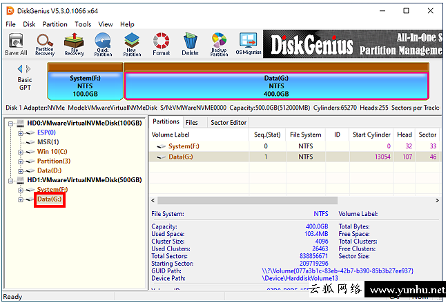
Task: Select Win 10(C:) in the disk tree
Action: [x=52, y=152]
